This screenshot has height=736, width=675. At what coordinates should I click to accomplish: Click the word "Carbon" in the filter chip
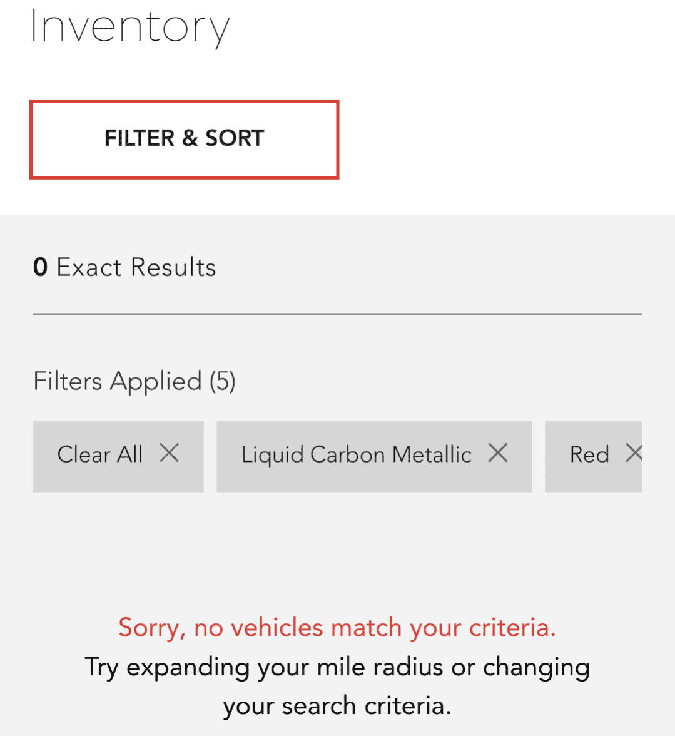click(347, 454)
